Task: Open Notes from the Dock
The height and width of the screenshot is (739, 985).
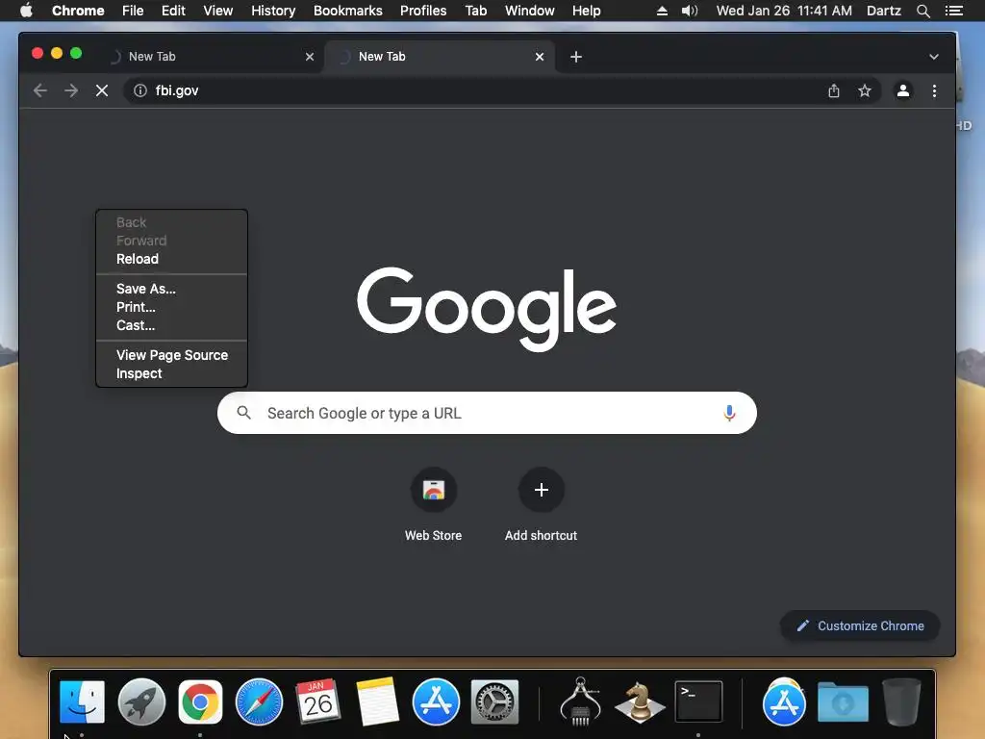Action: click(377, 701)
